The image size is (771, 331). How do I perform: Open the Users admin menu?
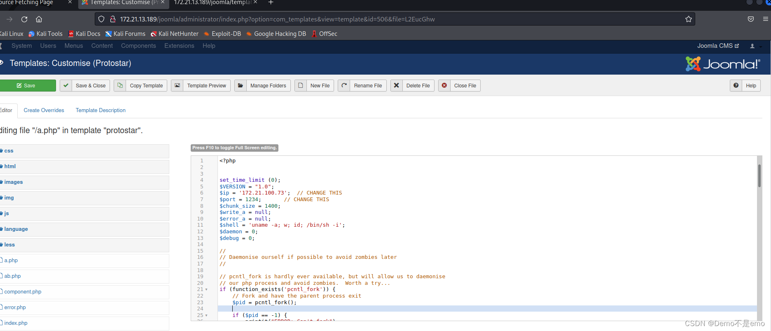(48, 46)
